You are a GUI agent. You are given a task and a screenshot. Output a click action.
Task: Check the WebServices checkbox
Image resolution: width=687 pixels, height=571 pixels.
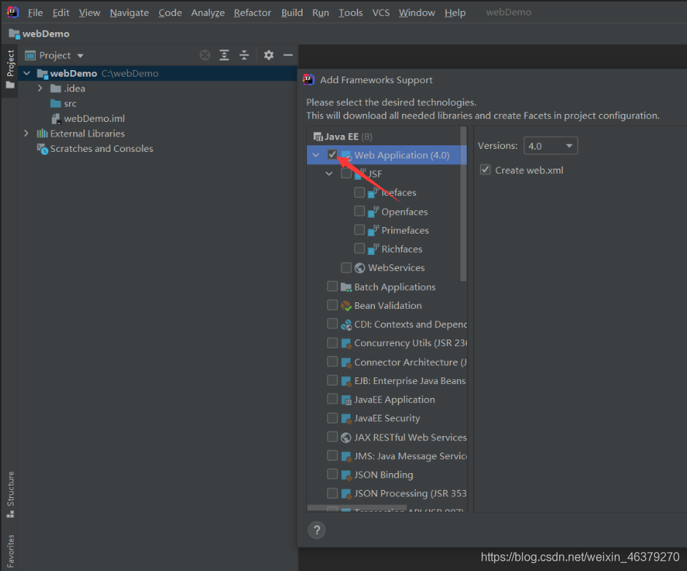tap(346, 267)
